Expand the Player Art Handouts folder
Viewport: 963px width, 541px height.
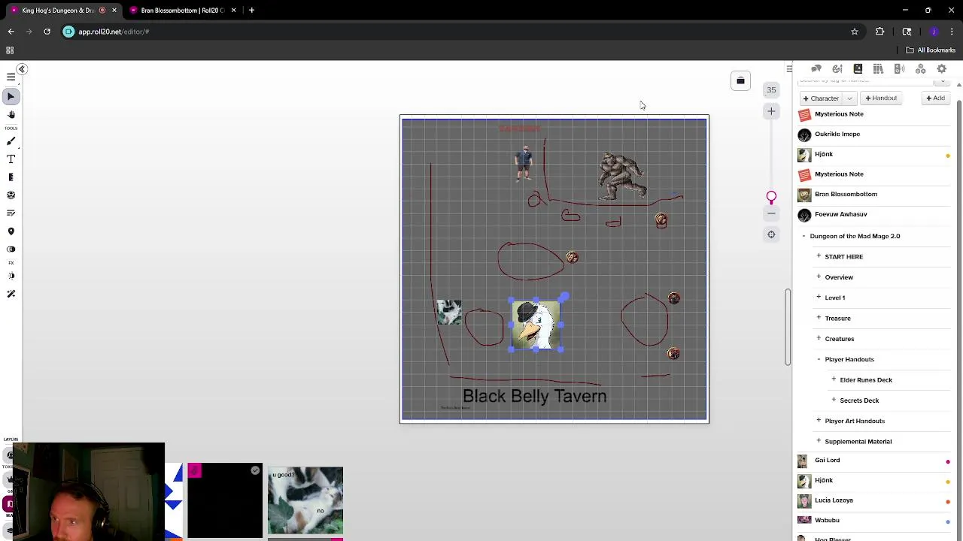[x=819, y=421]
